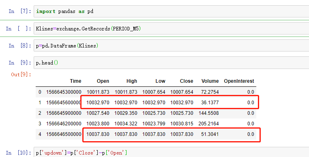Screen dimensions: 309x157
Task: Click the Open column header
Action: click(x=103, y=81)
